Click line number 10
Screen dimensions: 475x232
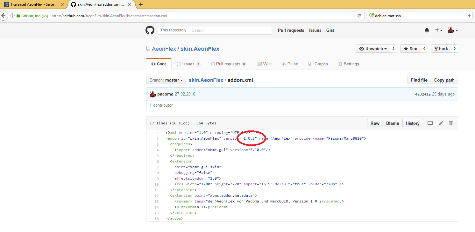[x=156, y=184]
